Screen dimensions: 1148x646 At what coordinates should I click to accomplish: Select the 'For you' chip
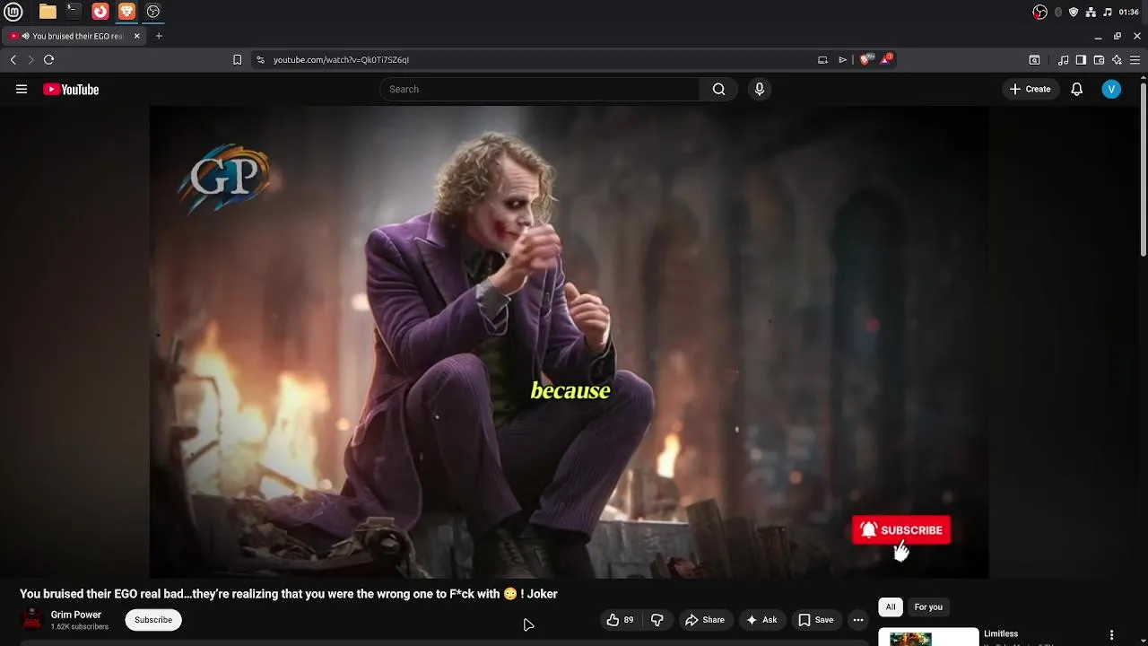(928, 607)
